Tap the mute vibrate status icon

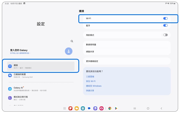point(168,4)
